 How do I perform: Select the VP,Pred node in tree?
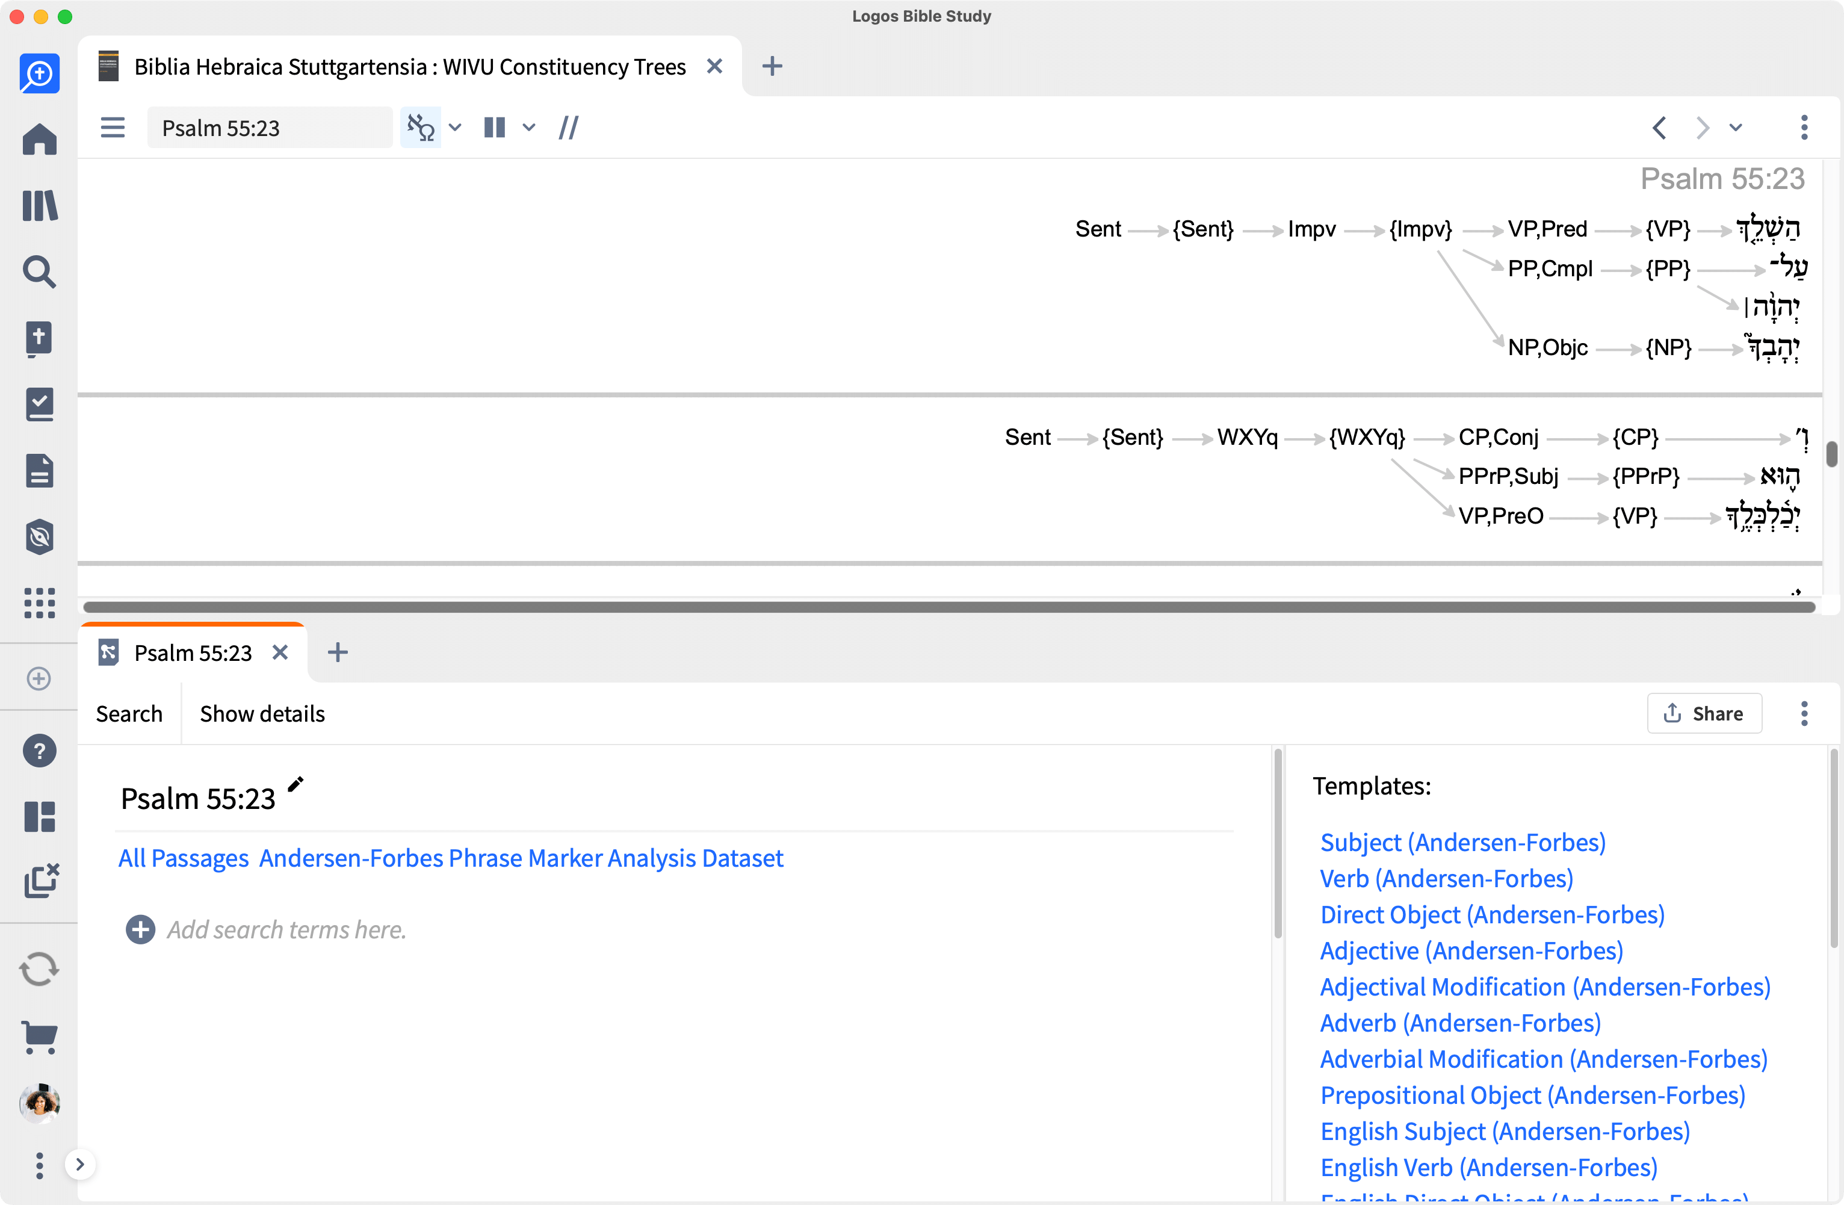(1547, 229)
